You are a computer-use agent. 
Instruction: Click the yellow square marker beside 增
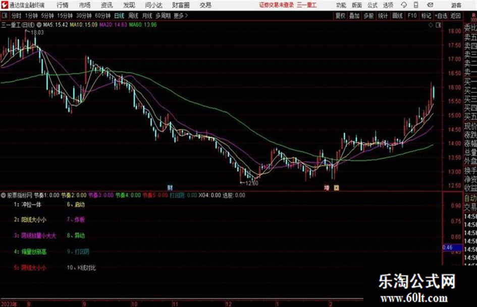coord(337,188)
